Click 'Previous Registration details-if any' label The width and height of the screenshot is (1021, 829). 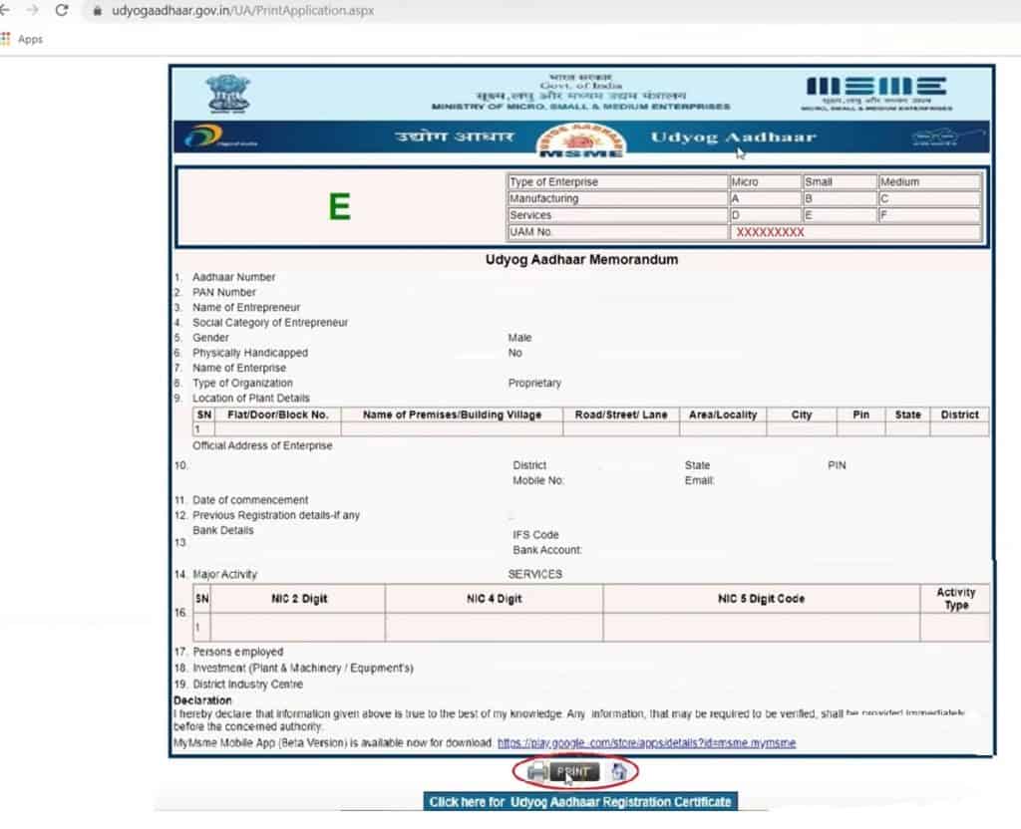276,515
